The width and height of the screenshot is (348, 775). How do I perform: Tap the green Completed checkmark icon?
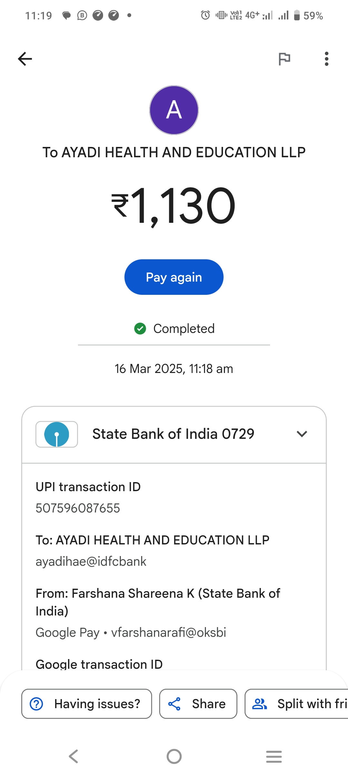140,329
